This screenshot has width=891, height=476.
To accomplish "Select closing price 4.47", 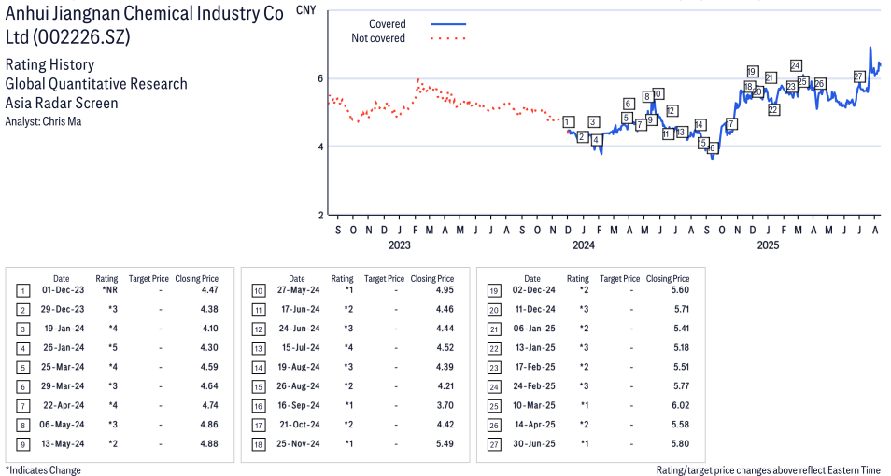I will coord(210,289).
